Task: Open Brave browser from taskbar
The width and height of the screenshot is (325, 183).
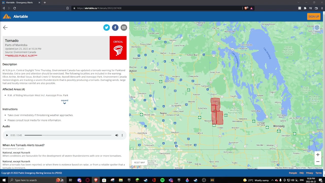Action: (x=96, y=180)
